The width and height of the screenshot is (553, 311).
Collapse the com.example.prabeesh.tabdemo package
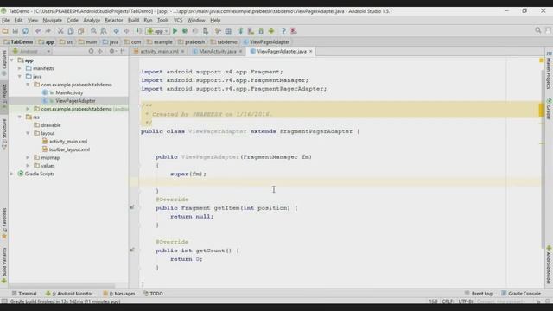(x=28, y=85)
